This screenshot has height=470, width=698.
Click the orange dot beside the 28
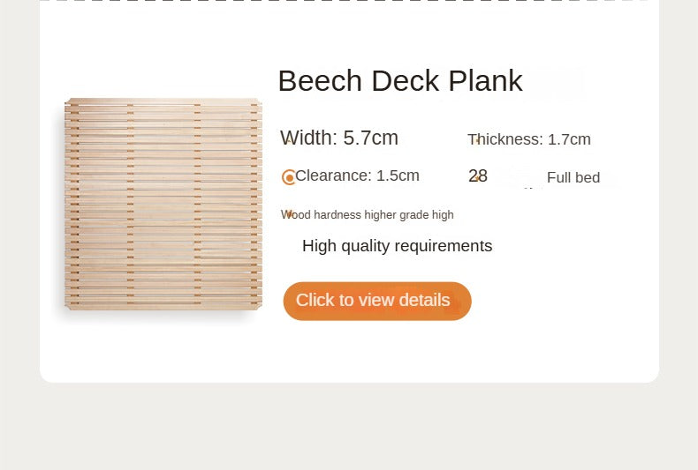[478, 179]
